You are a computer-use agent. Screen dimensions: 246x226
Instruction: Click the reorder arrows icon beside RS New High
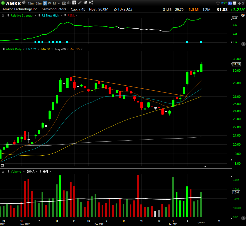39,15
